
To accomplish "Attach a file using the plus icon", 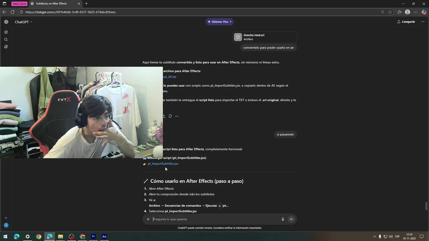I will (148, 219).
